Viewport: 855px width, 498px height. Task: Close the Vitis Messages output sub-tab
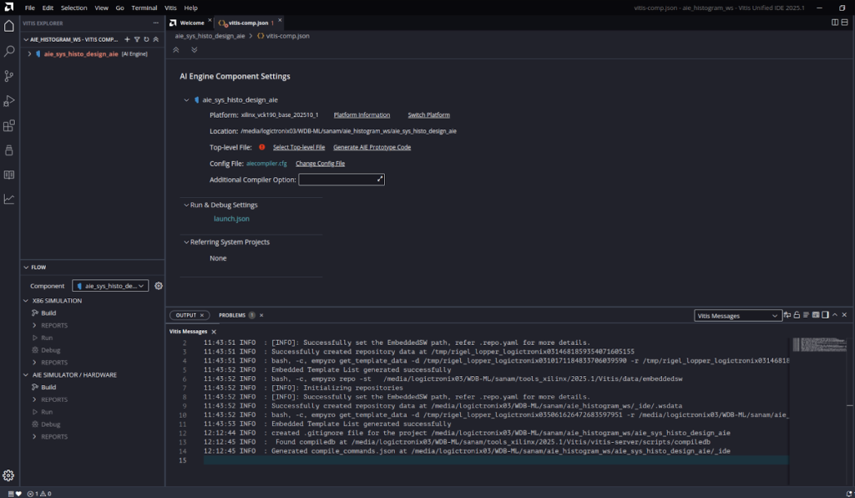[x=214, y=332]
